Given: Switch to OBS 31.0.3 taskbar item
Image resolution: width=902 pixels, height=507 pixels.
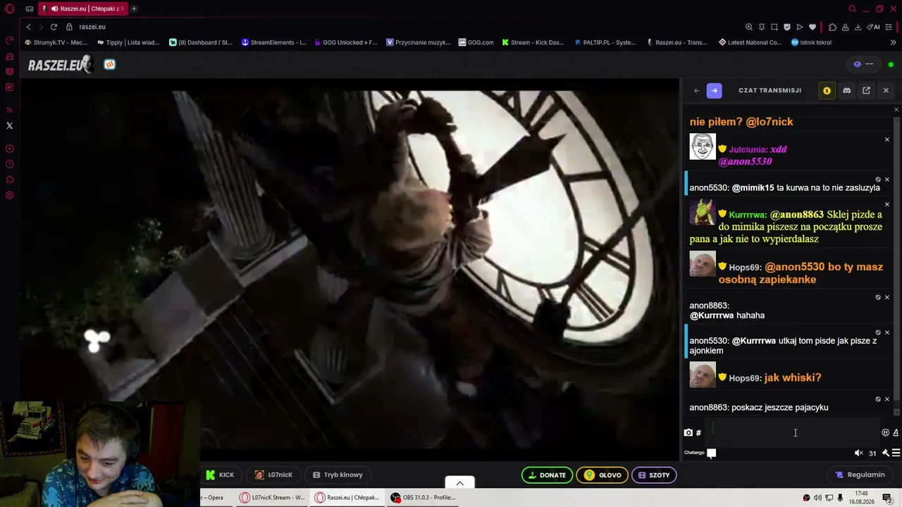Looking at the screenshot, I should 423,497.
